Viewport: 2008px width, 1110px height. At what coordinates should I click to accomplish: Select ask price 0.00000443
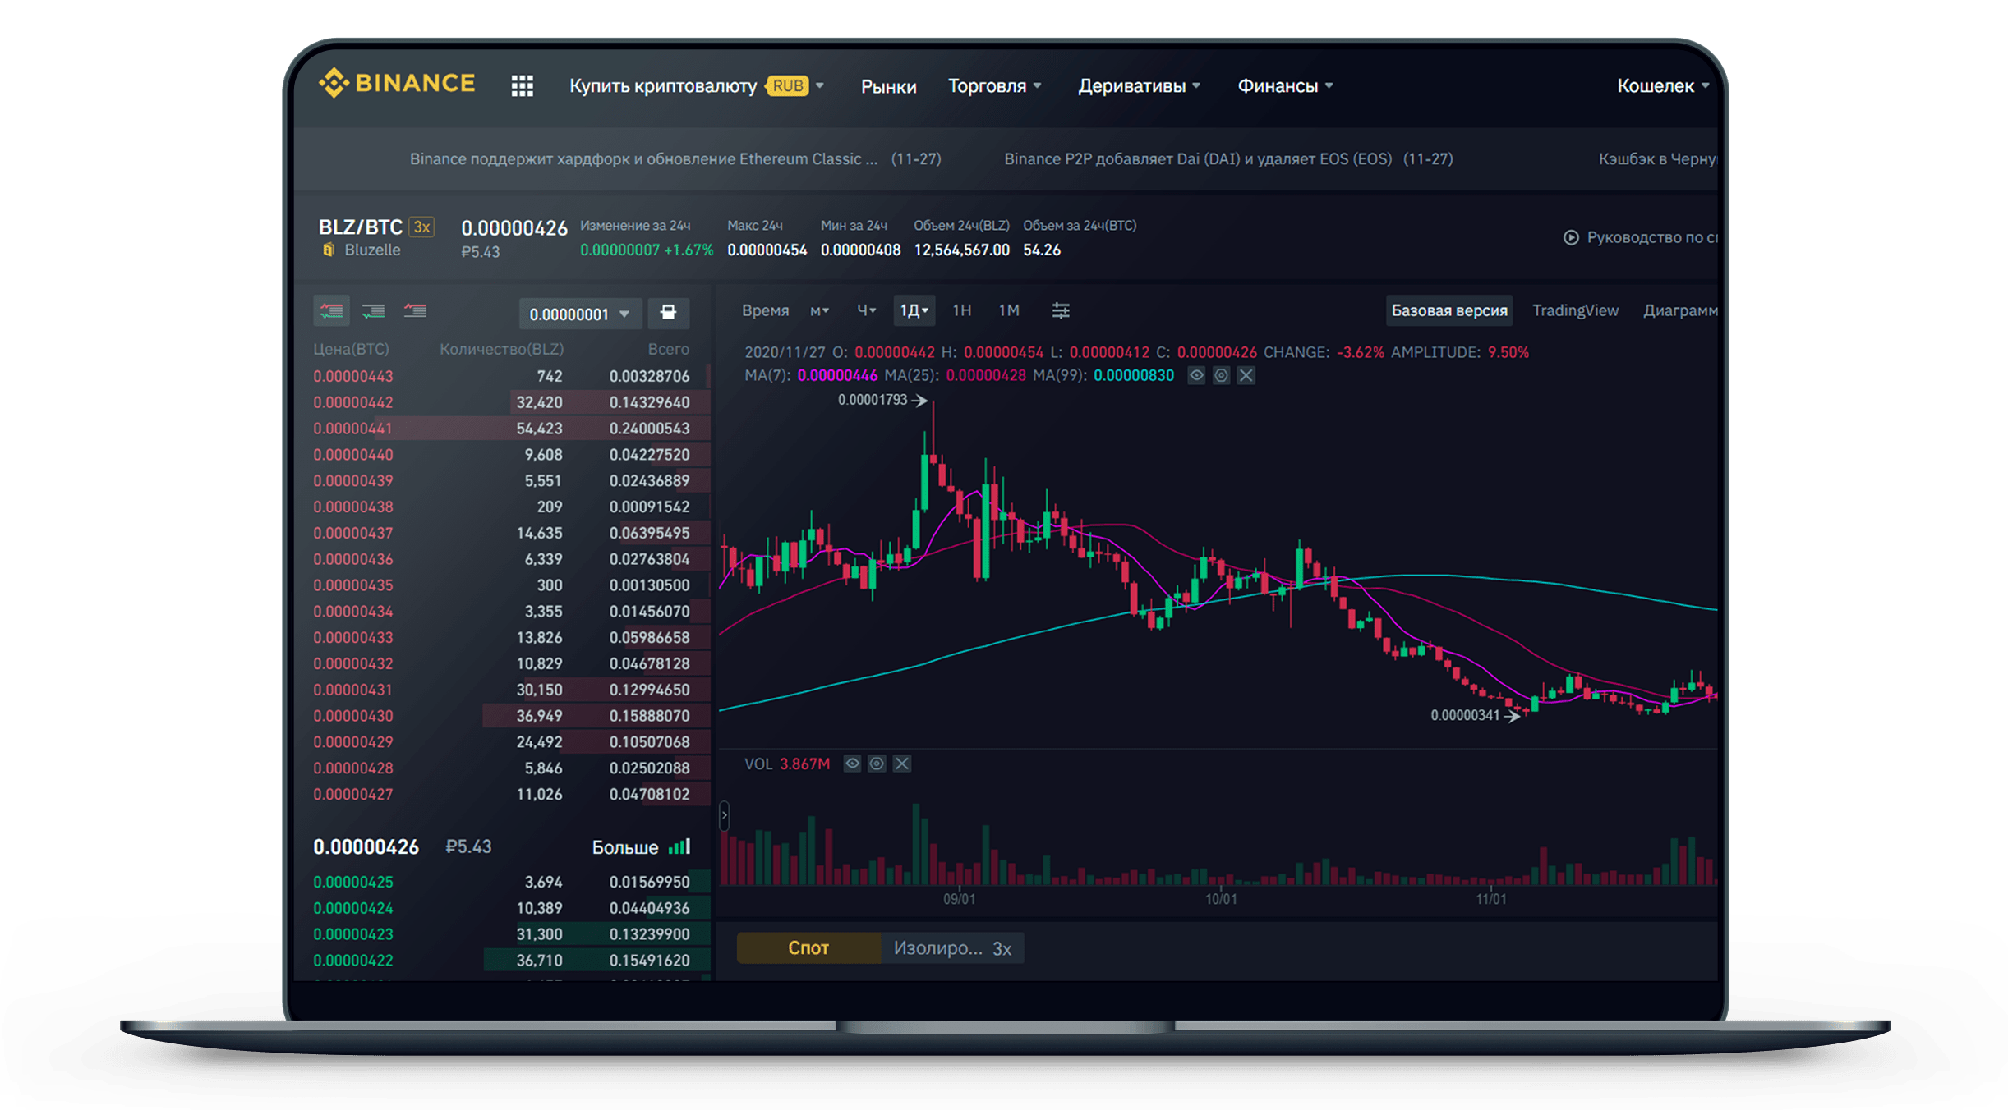click(x=353, y=376)
